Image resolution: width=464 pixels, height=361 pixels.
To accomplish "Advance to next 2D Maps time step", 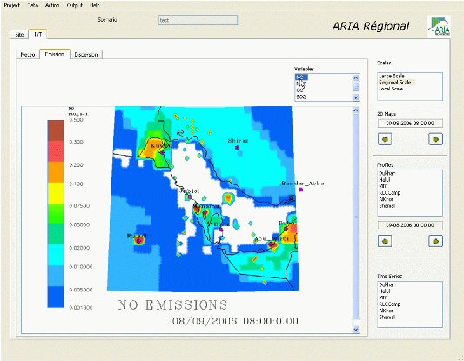I will (x=435, y=139).
